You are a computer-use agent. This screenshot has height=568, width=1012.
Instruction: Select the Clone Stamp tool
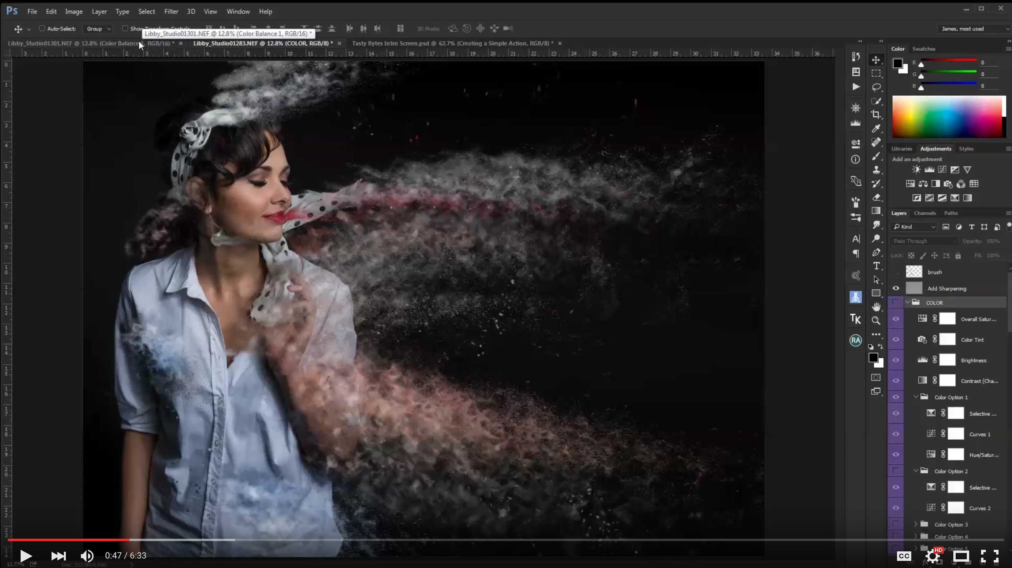tap(876, 170)
